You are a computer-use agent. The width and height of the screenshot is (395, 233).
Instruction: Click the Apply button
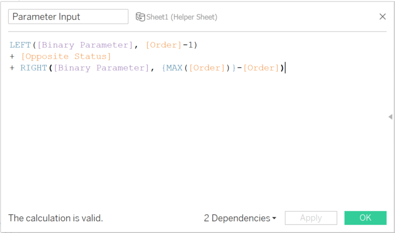[311, 218]
